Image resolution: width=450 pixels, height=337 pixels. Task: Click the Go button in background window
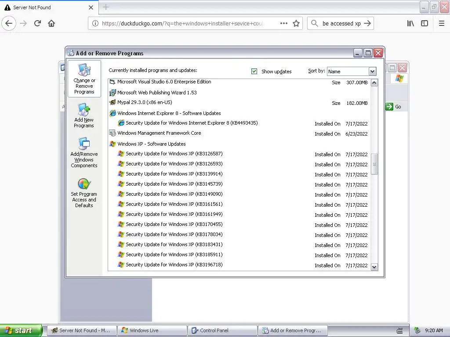pyautogui.click(x=394, y=107)
